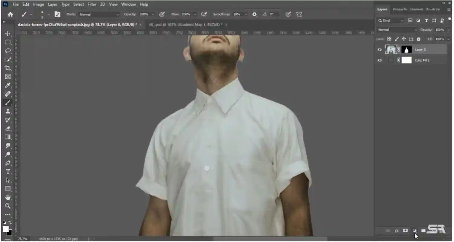
Task: Open the Layers panel options menu
Action: (x=449, y=9)
